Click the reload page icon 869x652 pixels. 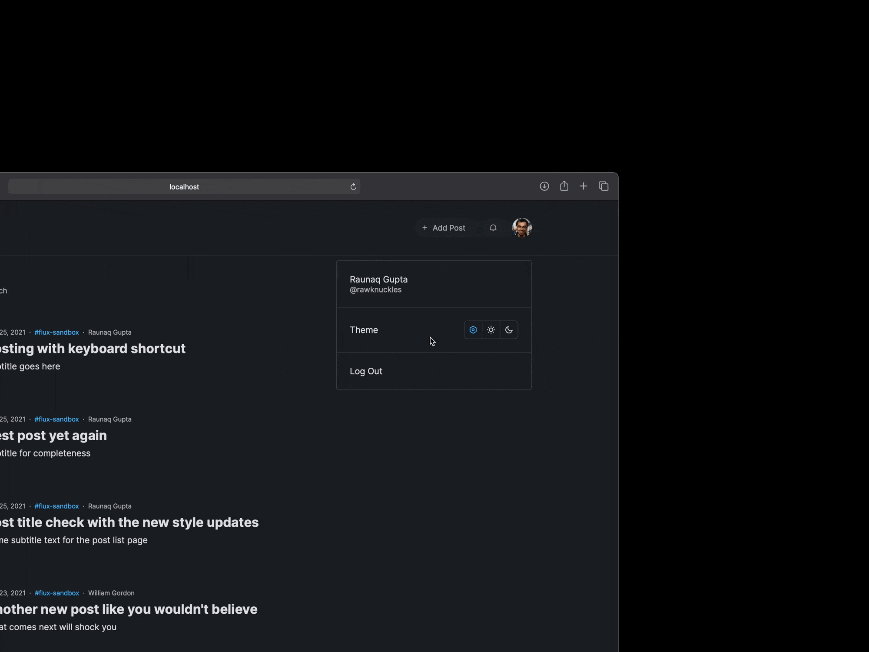(x=353, y=186)
